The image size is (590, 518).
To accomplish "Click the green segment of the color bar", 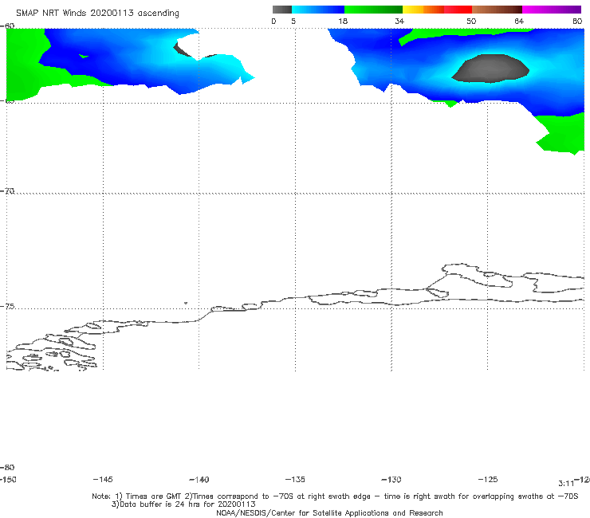I will click(373, 10).
